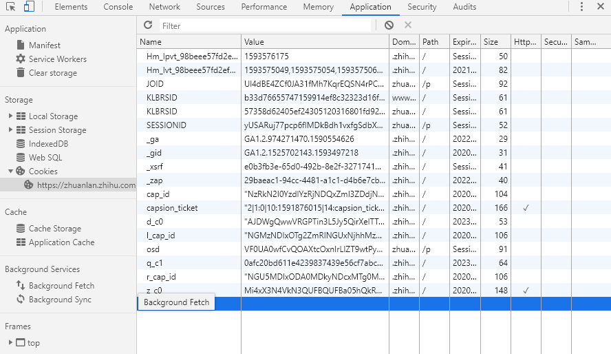The image size is (611, 354).
Task: Select the top frame entry
Action: (x=33, y=343)
